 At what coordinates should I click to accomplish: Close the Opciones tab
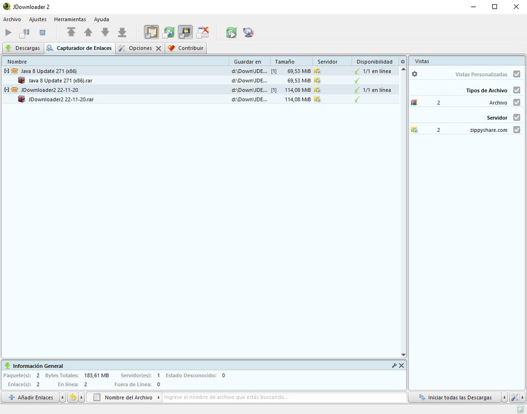[159, 49]
